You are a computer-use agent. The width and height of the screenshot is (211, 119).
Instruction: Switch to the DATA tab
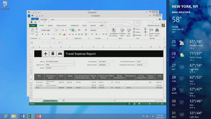[84, 25]
